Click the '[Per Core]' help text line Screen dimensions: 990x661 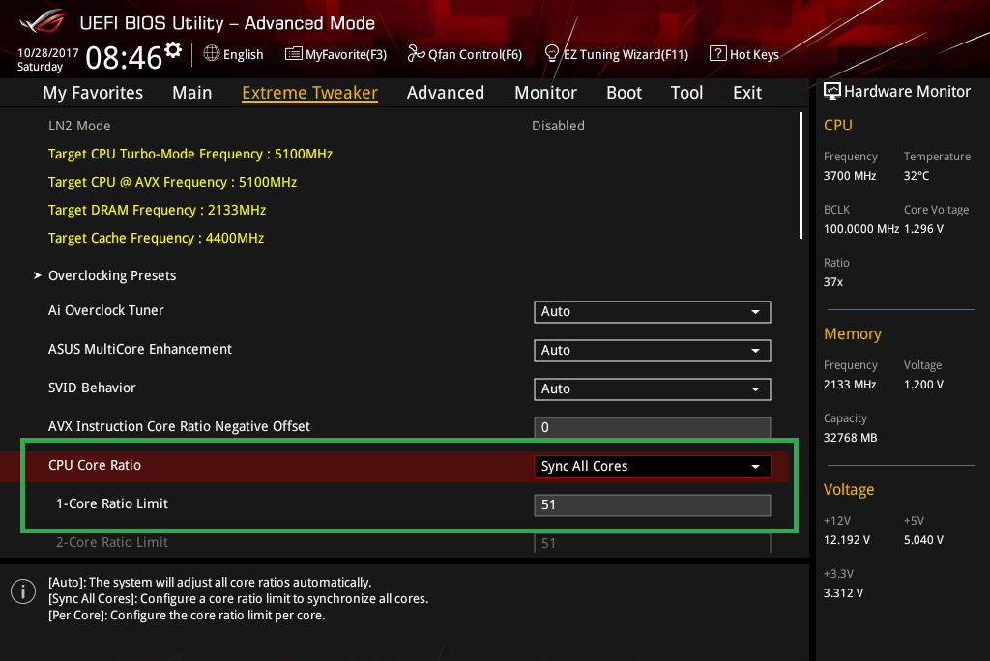tap(187, 615)
